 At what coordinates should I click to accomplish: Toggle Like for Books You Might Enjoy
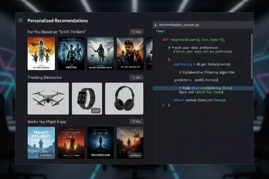tap(136, 121)
